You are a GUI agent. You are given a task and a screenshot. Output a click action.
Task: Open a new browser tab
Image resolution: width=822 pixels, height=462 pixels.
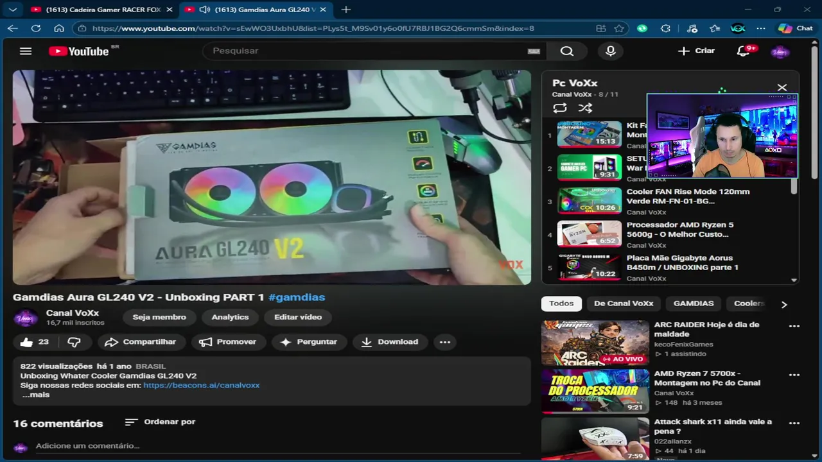coord(346,10)
